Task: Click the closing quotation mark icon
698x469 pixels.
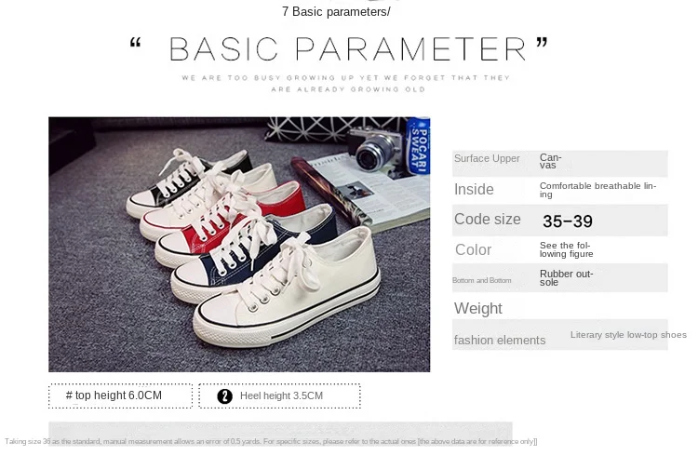Action: coord(542,43)
